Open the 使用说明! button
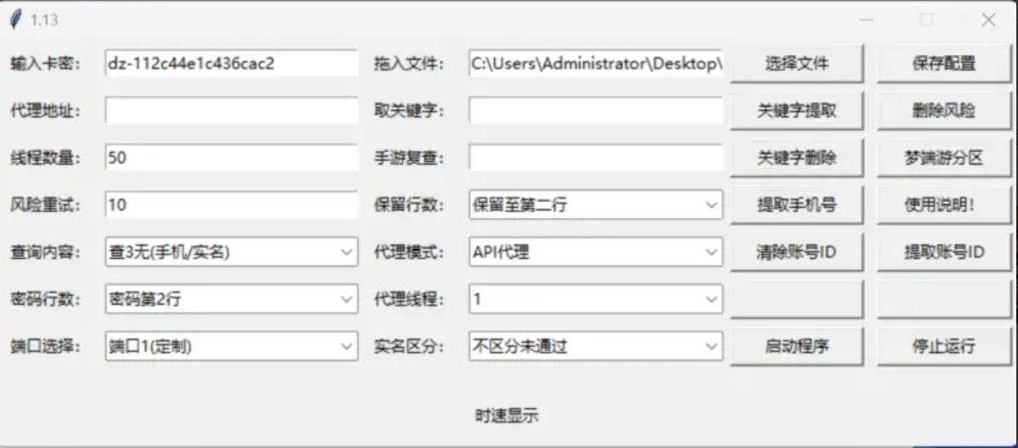Image resolution: width=1018 pixels, height=448 pixels. (x=944, y=204)
